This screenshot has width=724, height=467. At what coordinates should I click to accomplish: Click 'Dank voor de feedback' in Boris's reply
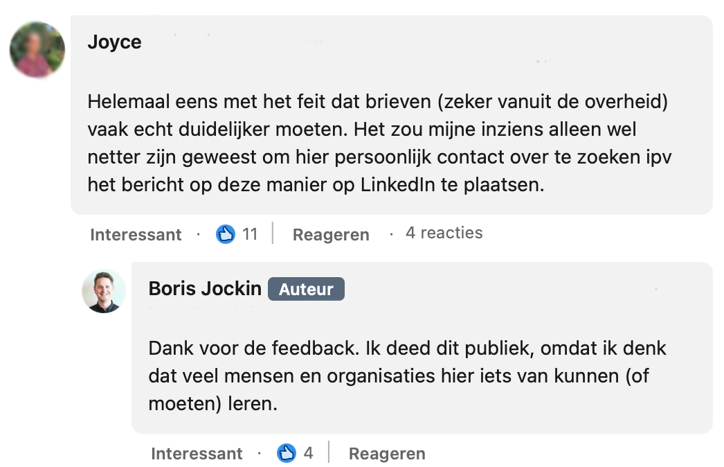point(231,348)
